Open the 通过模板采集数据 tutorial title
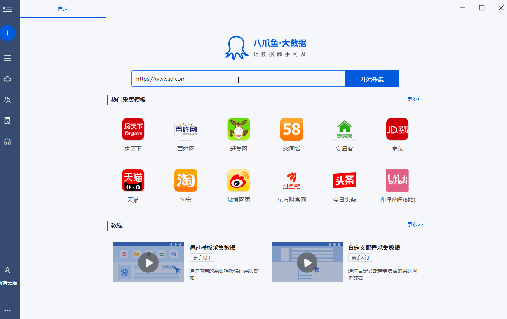507x319 pixels. 213,248
